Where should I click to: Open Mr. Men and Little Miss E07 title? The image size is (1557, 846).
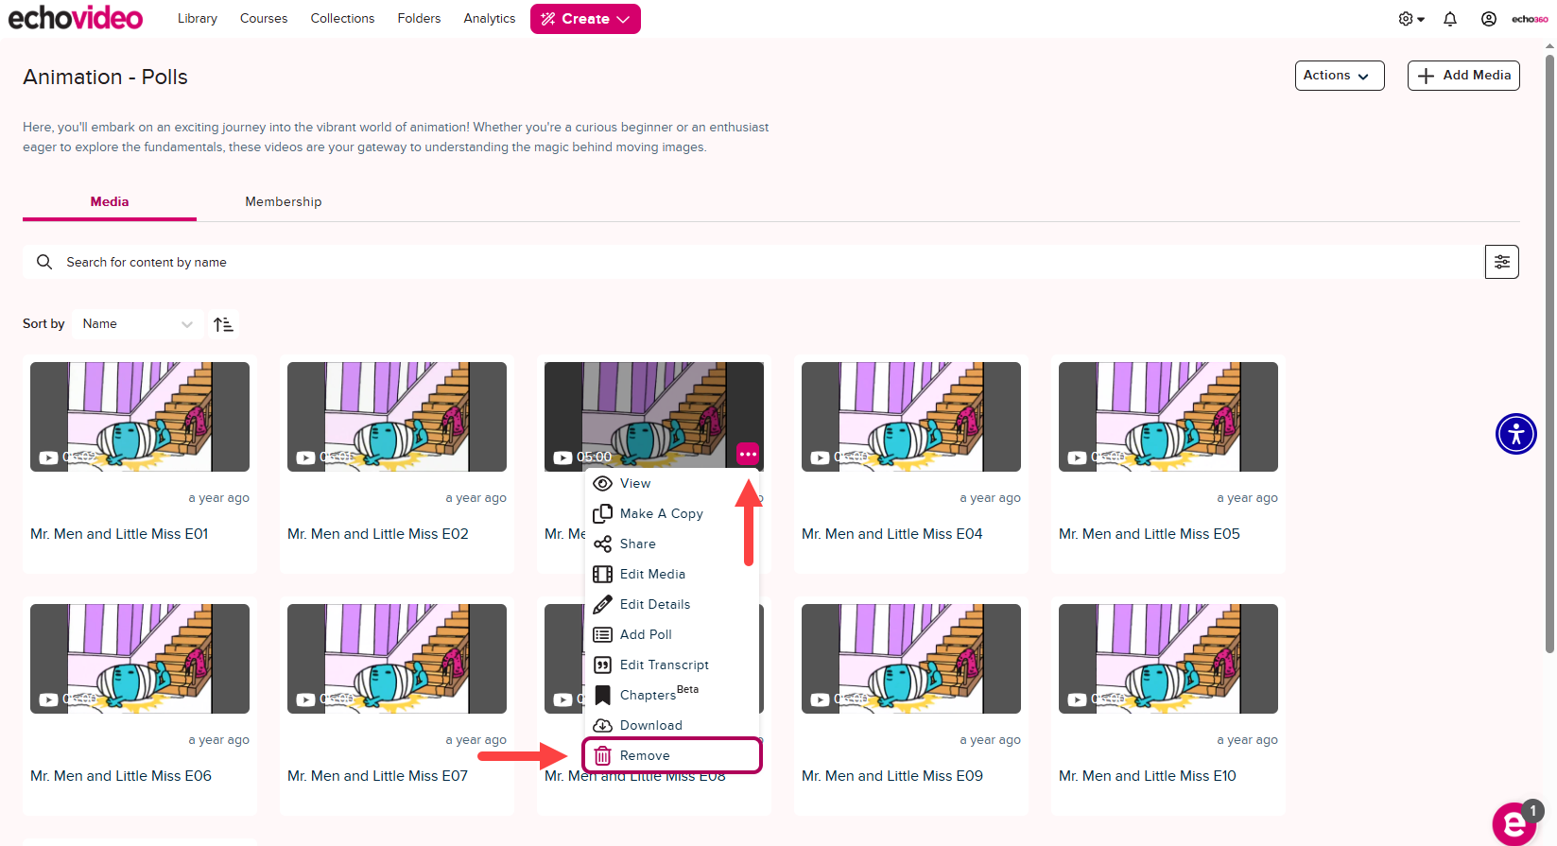[378, 776]
